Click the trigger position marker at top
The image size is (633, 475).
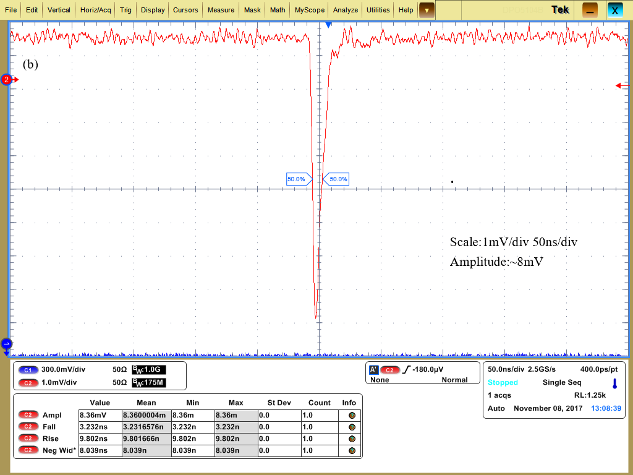(328, 25)
